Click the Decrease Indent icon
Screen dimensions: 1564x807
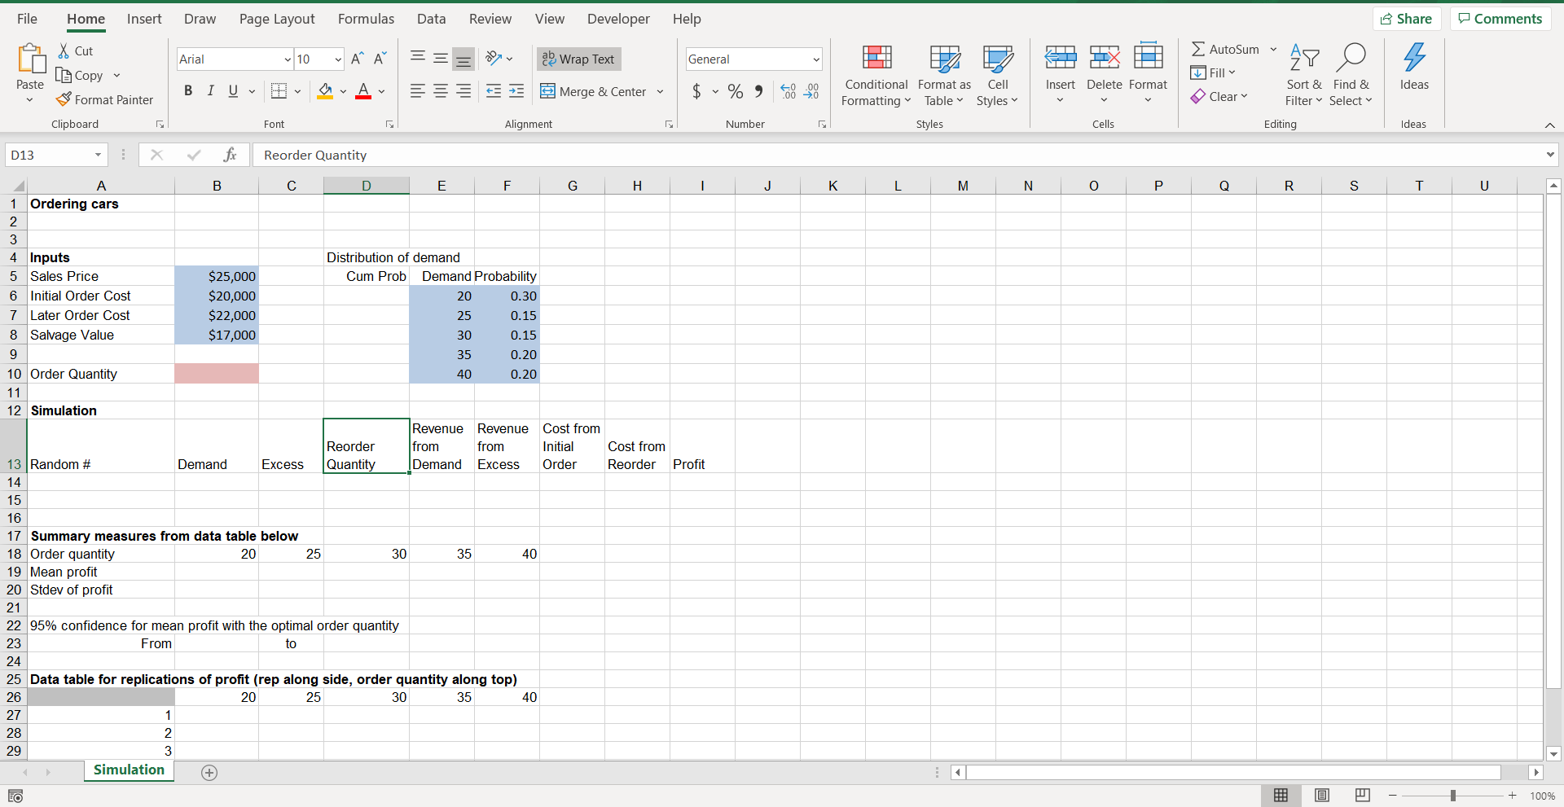493,91
